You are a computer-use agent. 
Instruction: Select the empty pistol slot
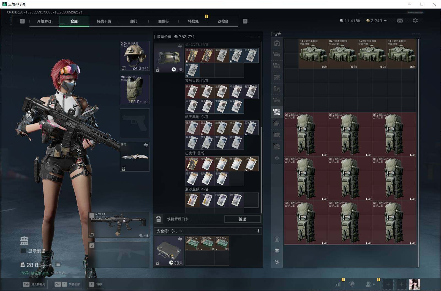[135, 123]
